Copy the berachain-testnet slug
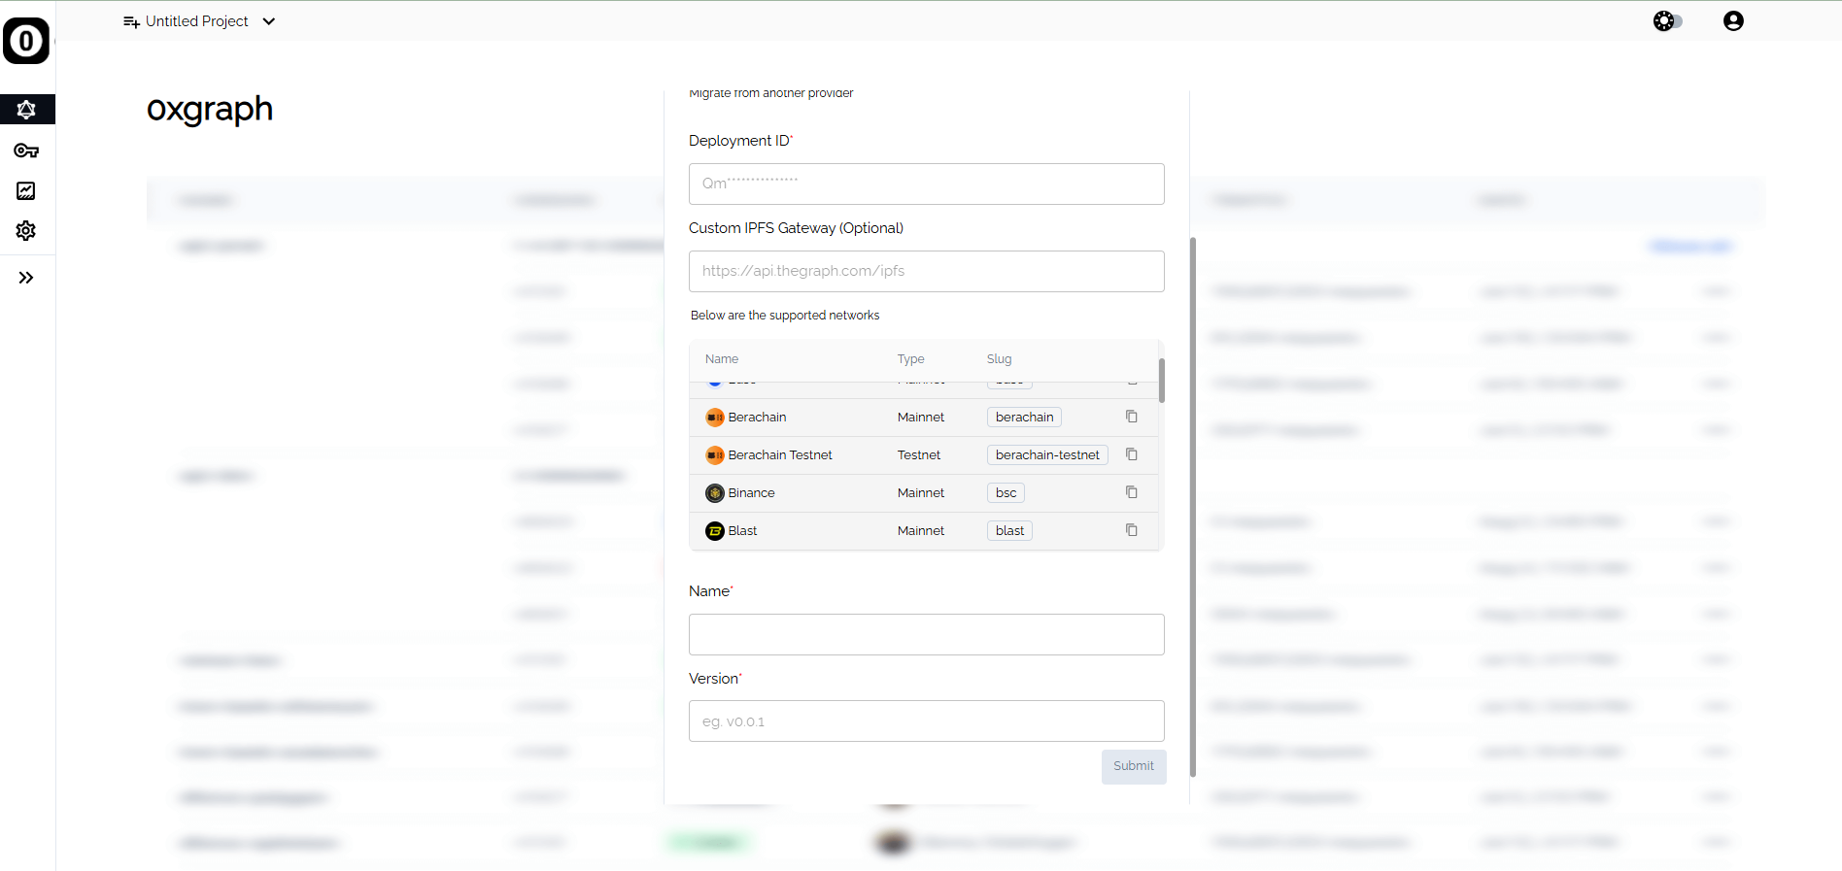Viewport: 1842px width, 871px height. pos(1132,454)
